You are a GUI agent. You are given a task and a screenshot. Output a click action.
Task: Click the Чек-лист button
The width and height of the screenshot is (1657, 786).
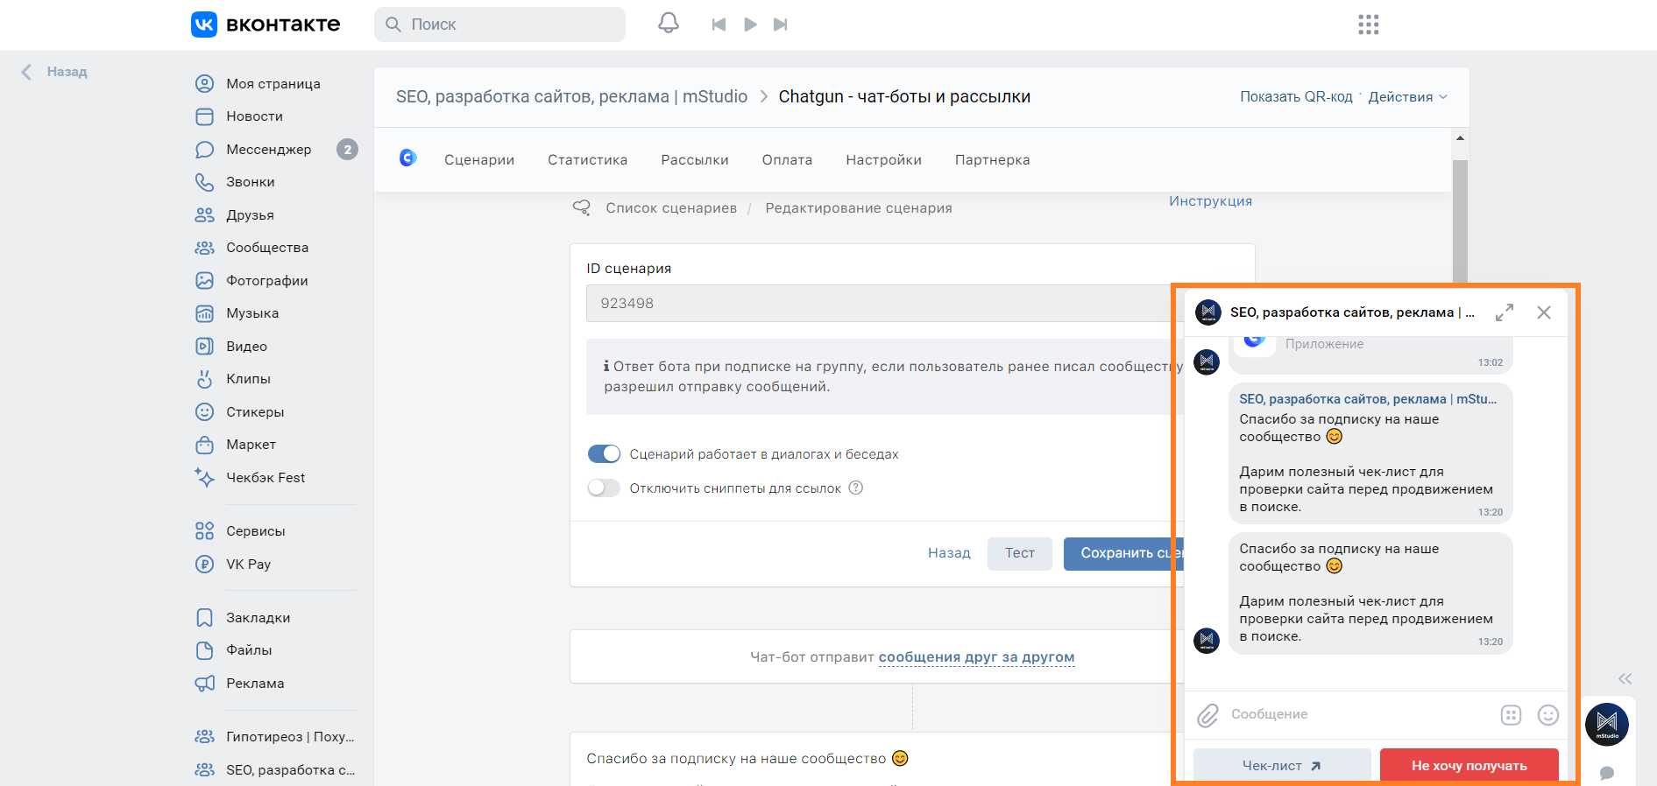coord(1282,765)
